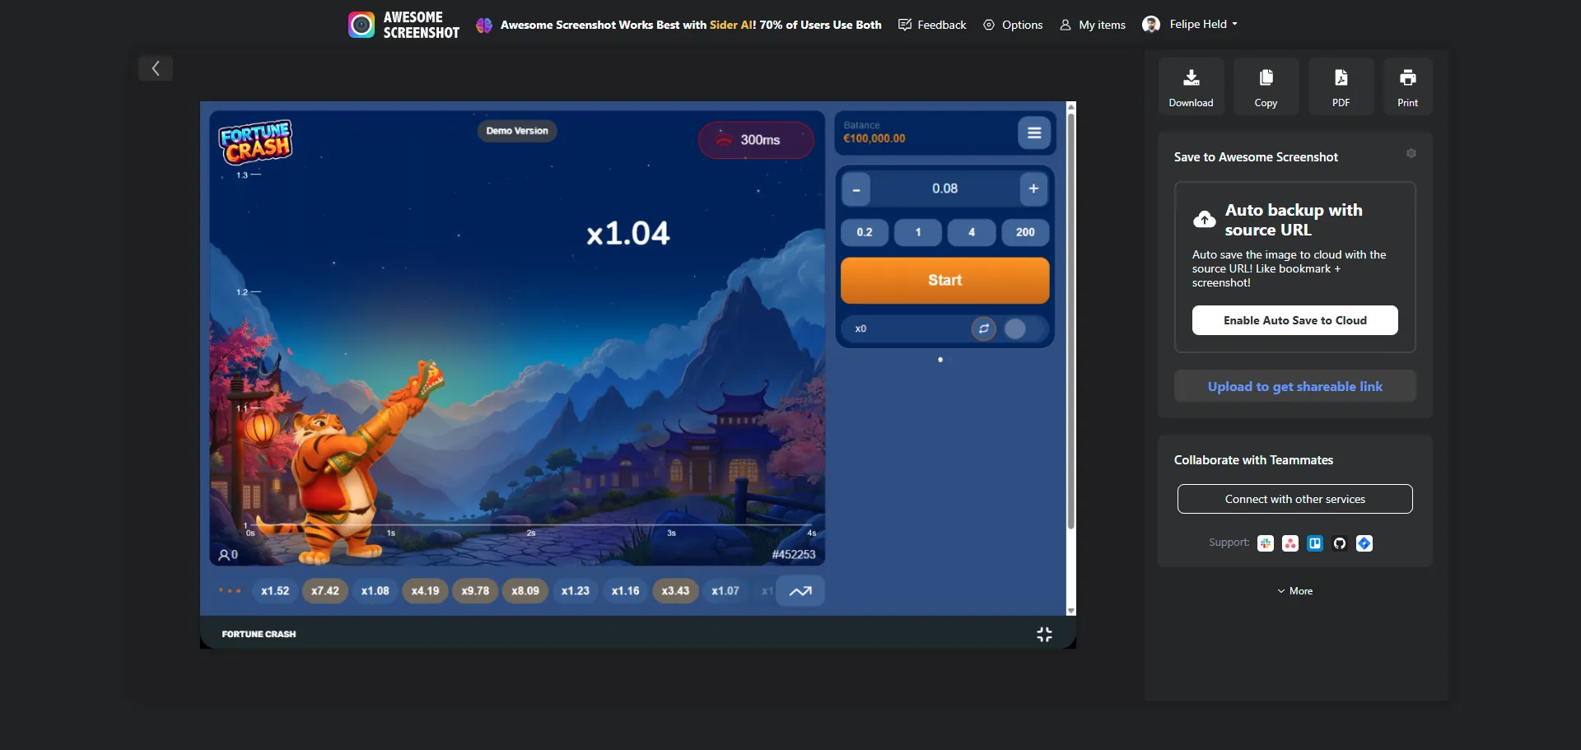The image size is (1581, 750).
Task: Open history more dots
Action: click(230, 591)
